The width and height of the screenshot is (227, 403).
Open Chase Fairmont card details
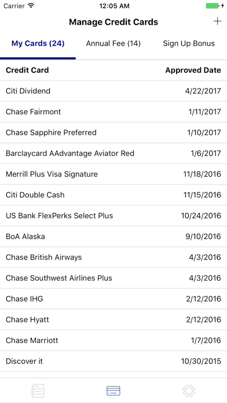click(x=113, y=112)
